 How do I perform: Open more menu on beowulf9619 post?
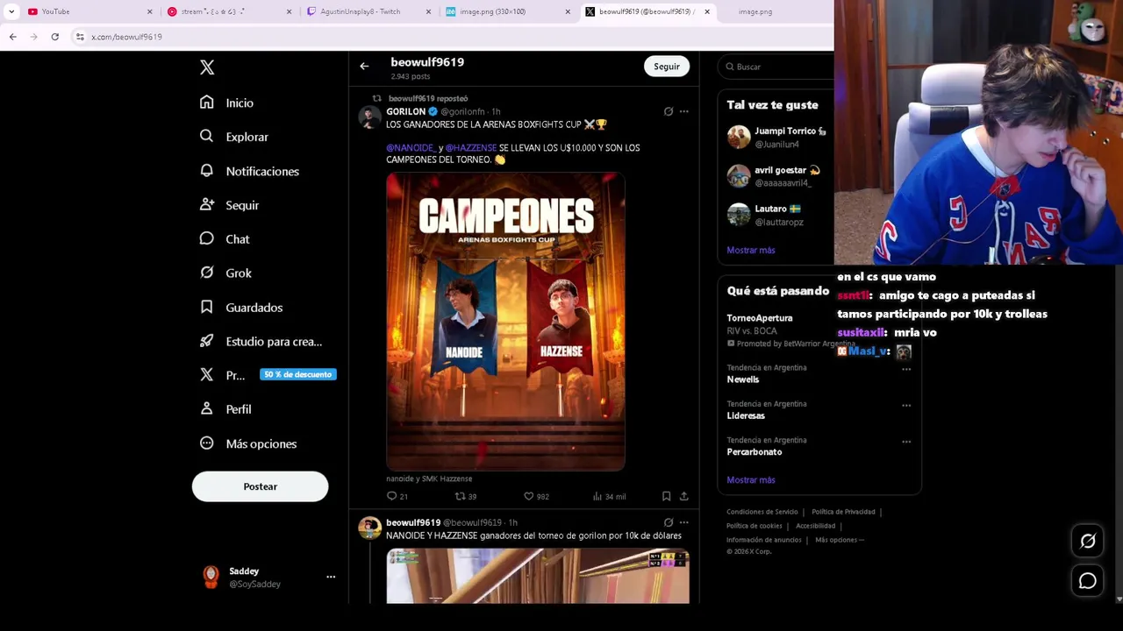point(684,522)
